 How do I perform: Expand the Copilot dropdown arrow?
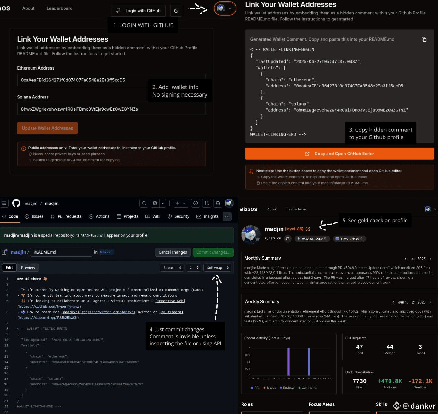(x=163, y=203)
